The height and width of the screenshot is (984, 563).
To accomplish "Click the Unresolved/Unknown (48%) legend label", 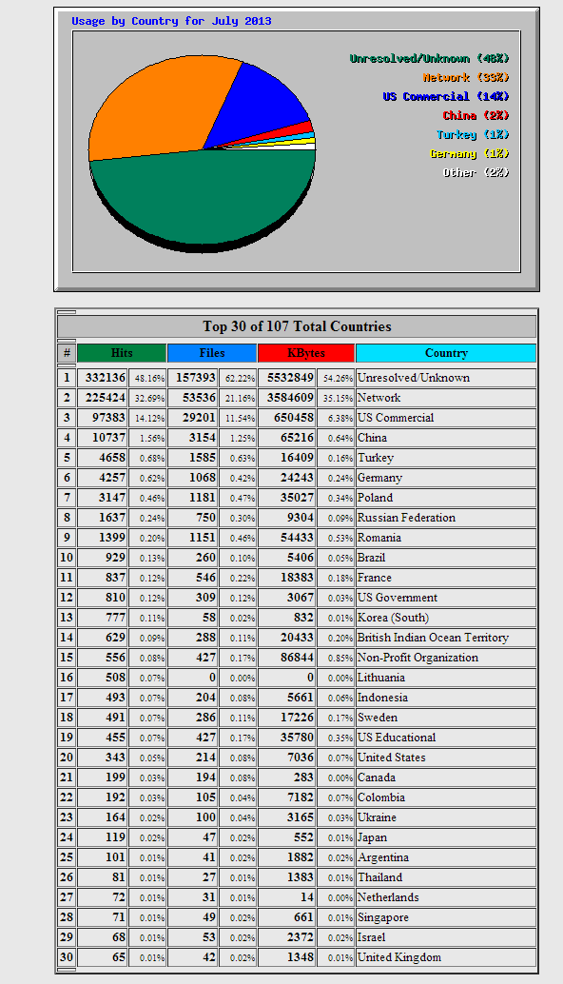I will [x=430, y=58].
